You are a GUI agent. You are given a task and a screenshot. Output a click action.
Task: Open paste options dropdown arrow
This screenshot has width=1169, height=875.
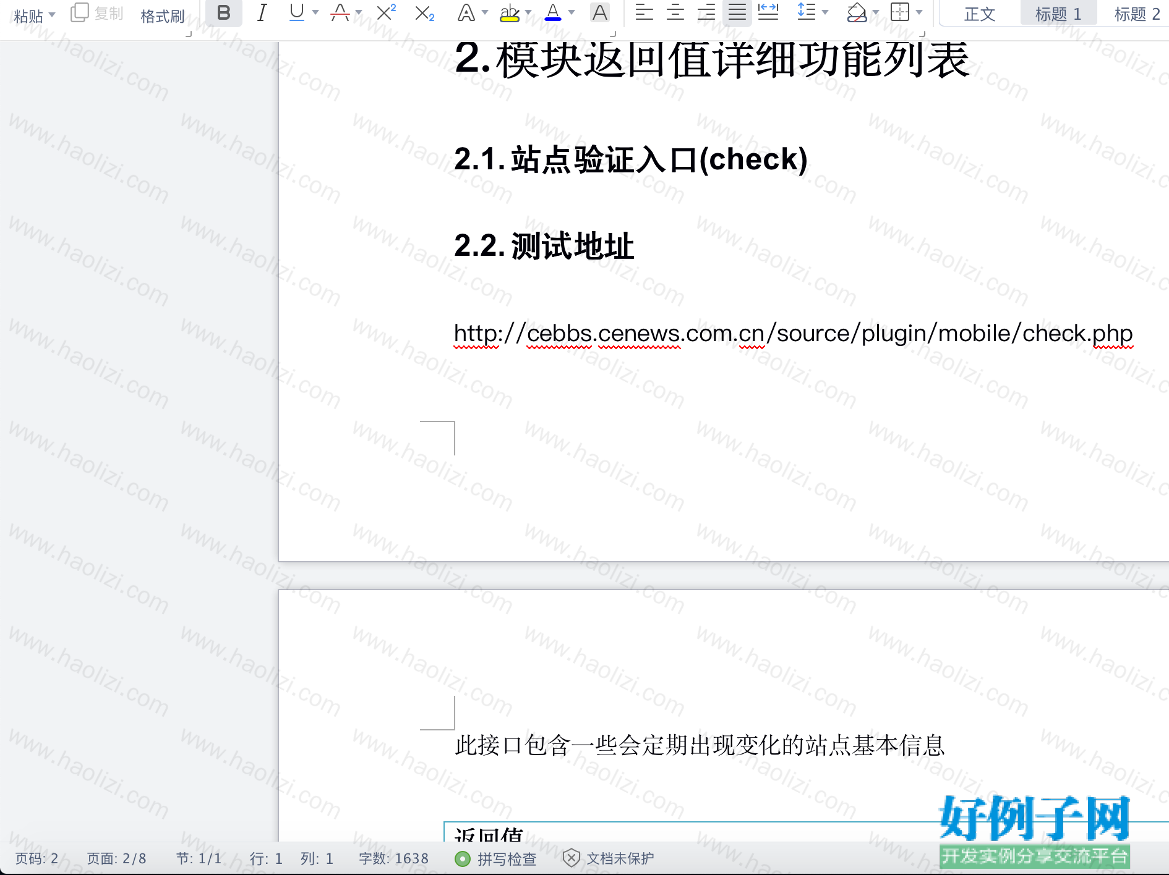point(52,14)
